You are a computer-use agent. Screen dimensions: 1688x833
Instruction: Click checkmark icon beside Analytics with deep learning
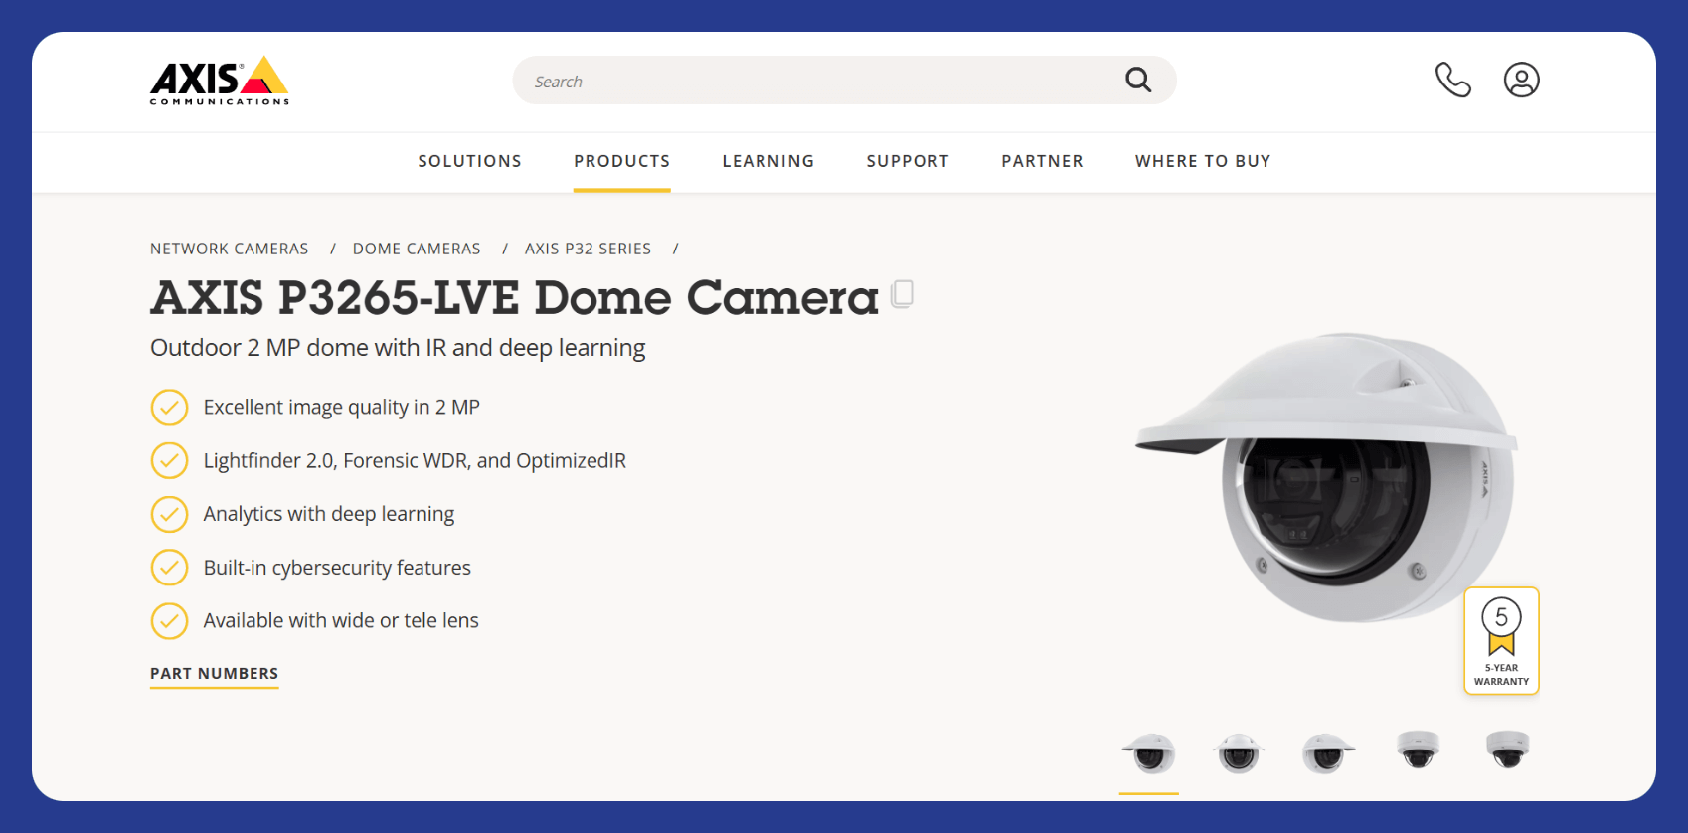[169, 514]
